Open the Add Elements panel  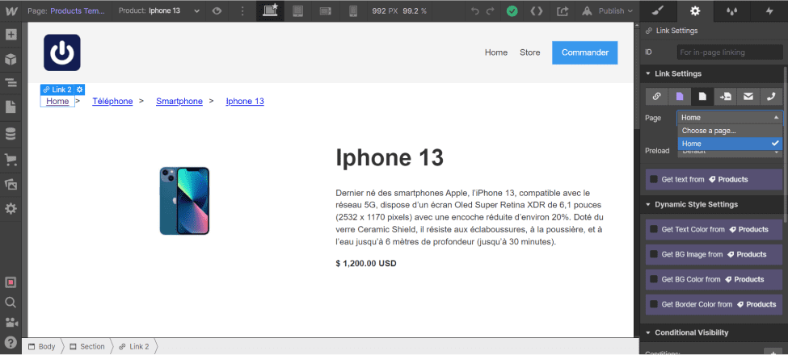point(11,35)
